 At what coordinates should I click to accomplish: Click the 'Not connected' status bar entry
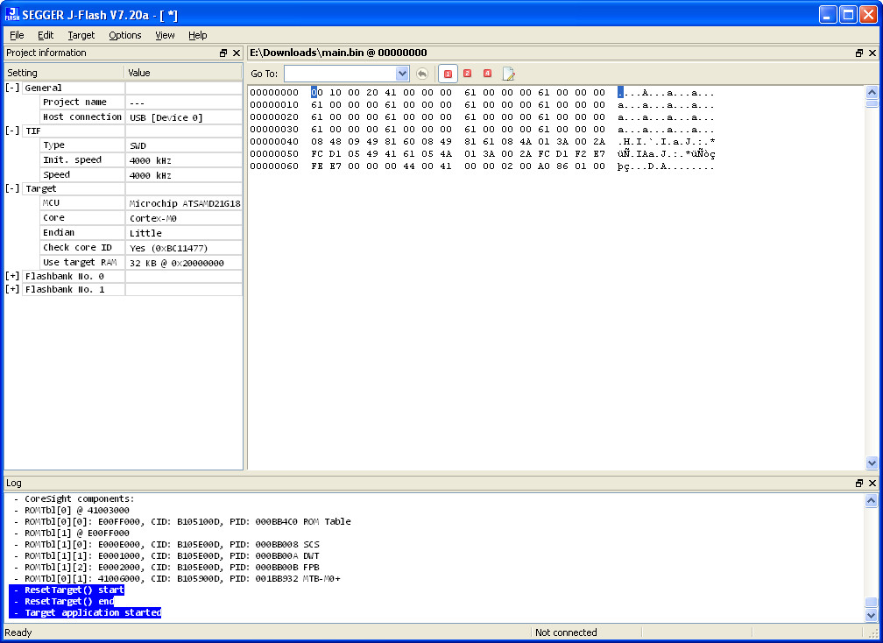(x=566, y=632)
